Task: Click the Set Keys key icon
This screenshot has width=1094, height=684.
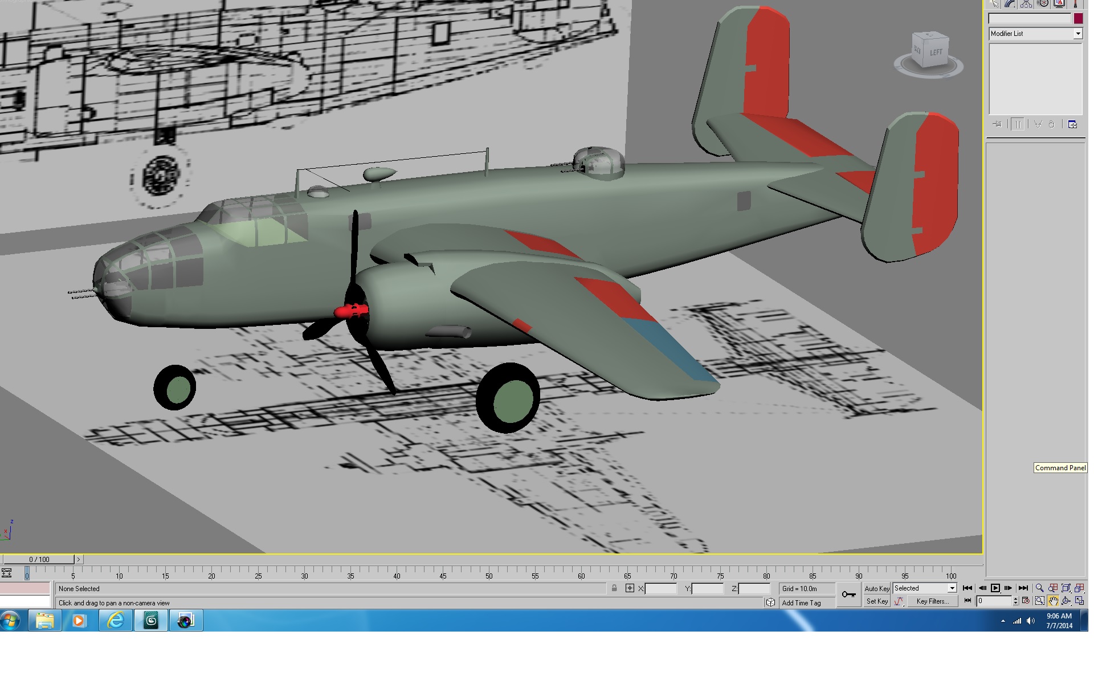Action: [x=849, y=595]
